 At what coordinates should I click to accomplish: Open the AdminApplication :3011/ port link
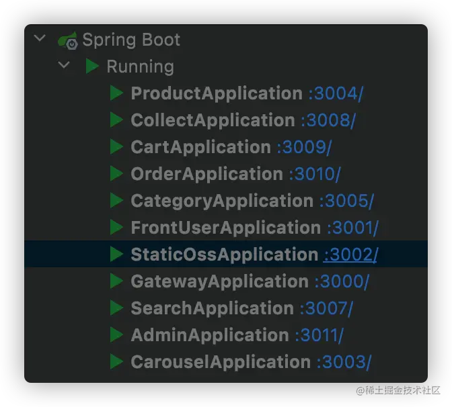click(x=319, y=335)
